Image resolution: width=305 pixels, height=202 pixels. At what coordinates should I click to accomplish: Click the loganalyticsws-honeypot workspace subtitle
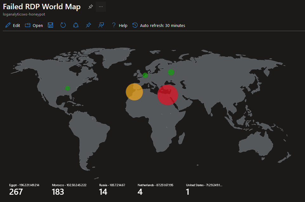pyautogui.click(x=24, y=14)
